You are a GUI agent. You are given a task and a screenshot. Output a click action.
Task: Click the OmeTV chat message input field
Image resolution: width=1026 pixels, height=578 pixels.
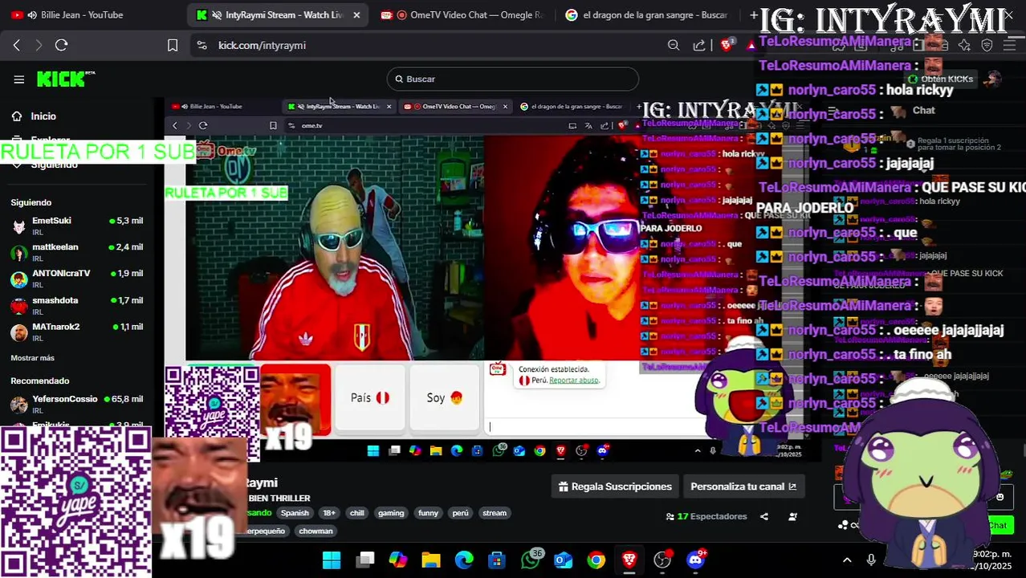click(x=594, y=426)
